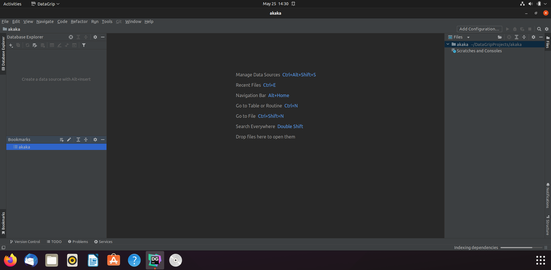Toggle tool window bars icon in status bar corner
Image resolution: width=551 pixels, height=270 pixels.
[3, 247]
